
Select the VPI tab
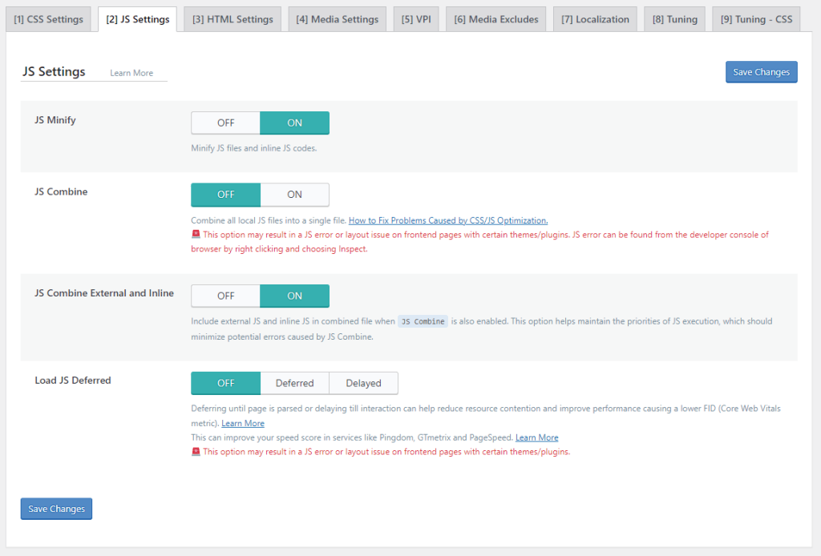tap(416, 19)
